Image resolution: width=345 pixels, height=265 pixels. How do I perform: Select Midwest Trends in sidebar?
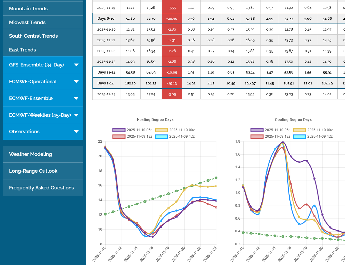click(27, 22)
